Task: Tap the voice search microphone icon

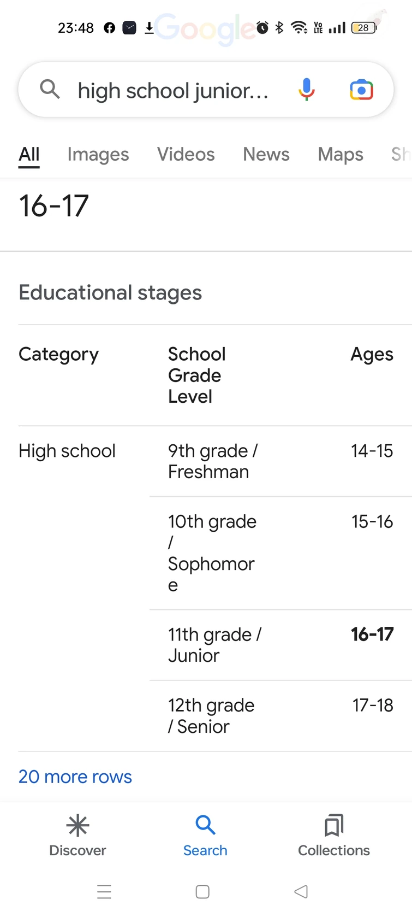Action: [x=307, y=90]
